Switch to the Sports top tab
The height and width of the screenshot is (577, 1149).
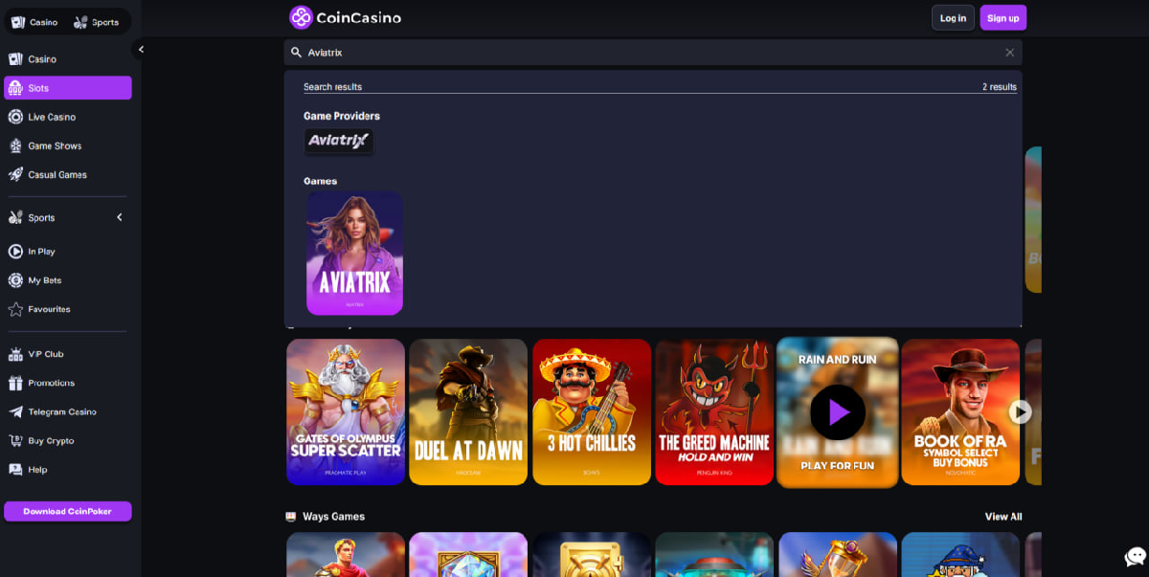pyautogui.click(x=97, y=22)
